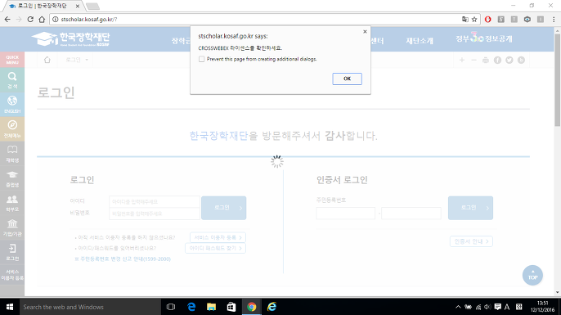Open File Explorer from taskbar
Viewport: 561px width, 315px height.
(x=212, y=307)
